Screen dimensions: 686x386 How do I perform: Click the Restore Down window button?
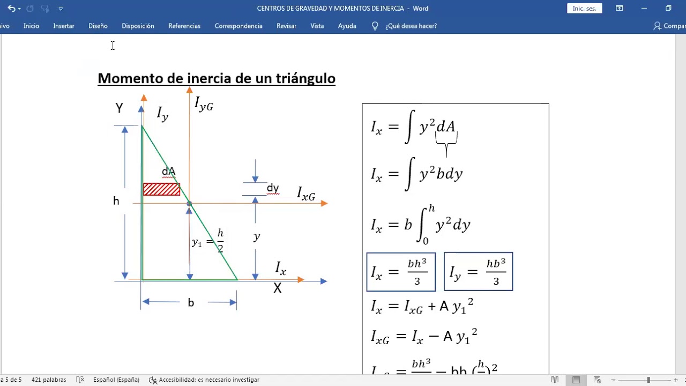coord(668,9)
